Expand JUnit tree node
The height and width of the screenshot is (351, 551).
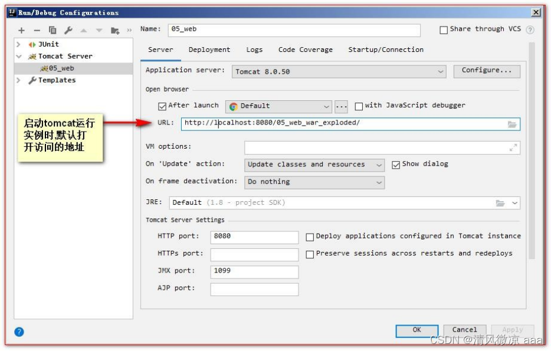point(19,45)
